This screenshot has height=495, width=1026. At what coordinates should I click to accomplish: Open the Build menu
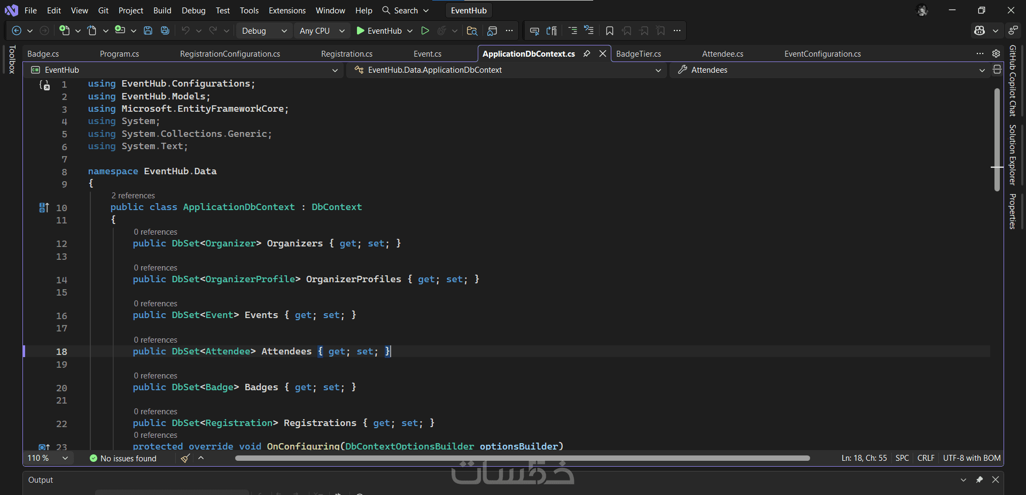coord(162,10)
